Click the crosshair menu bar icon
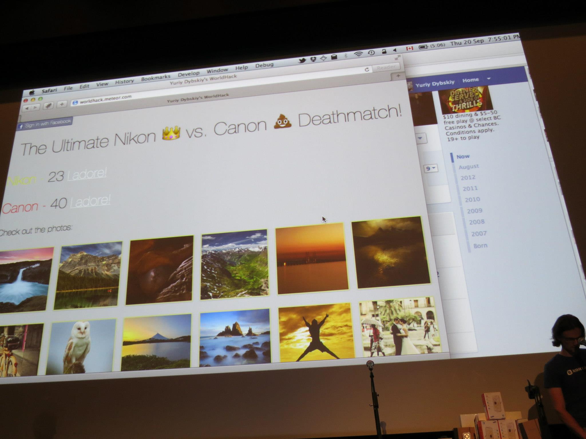 (x=323, y=58)
